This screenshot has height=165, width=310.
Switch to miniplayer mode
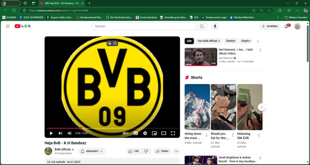coord(154,133)
